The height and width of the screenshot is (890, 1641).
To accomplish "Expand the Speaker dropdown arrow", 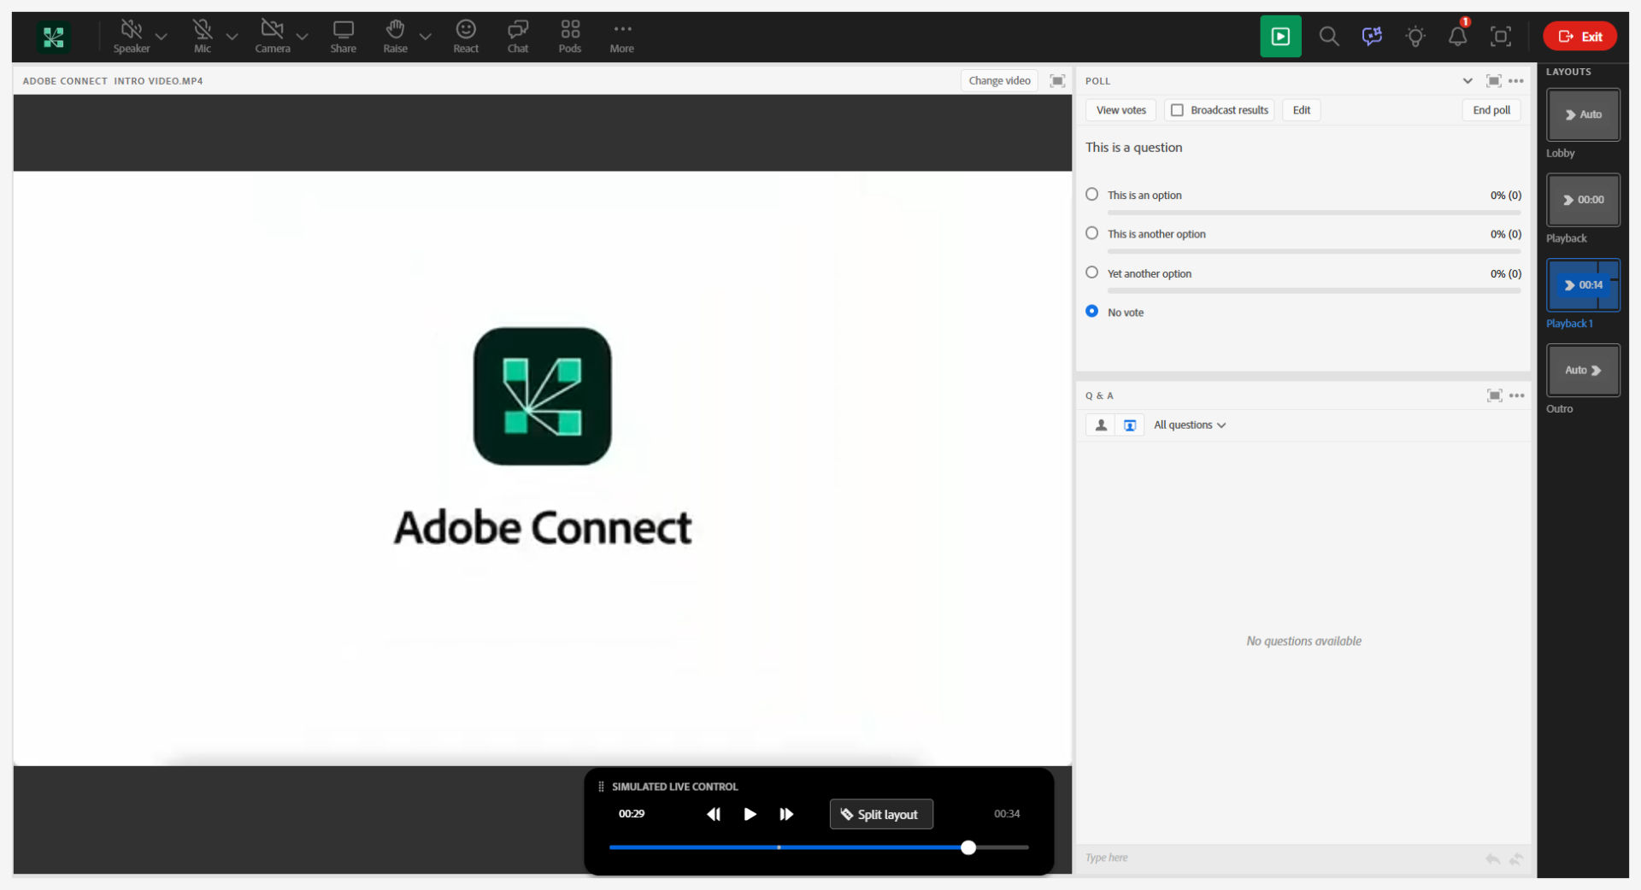I will (161, 37).
